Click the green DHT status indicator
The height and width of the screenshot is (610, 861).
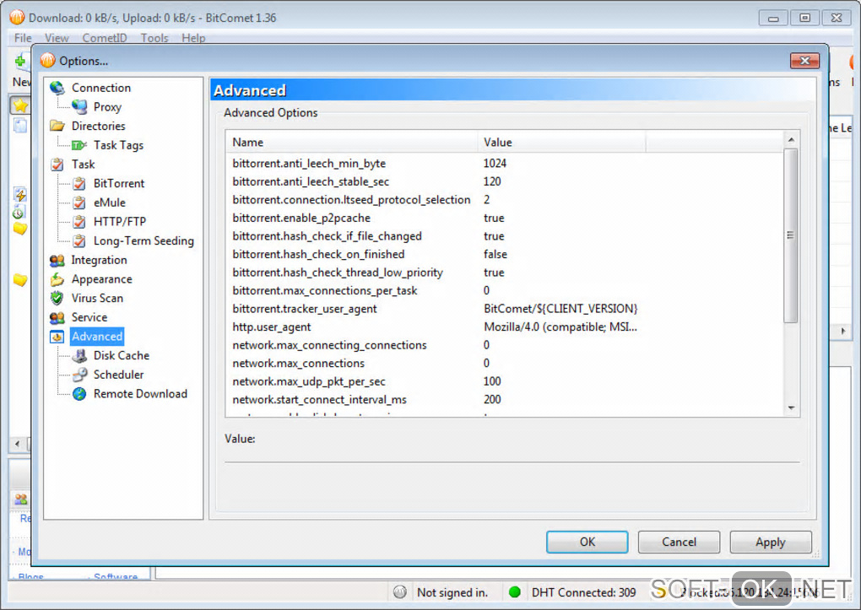click(x=515, y=592)
